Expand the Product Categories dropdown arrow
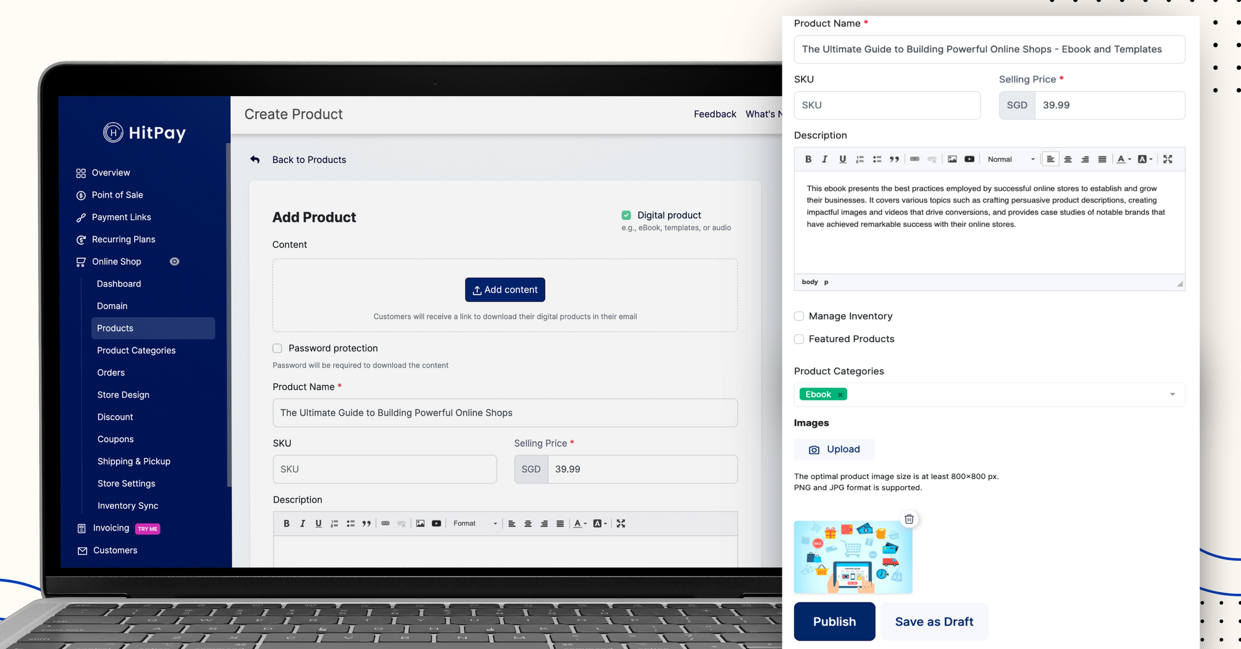The height and width of the screenshot is (649, 1241). coord(1172,395)
